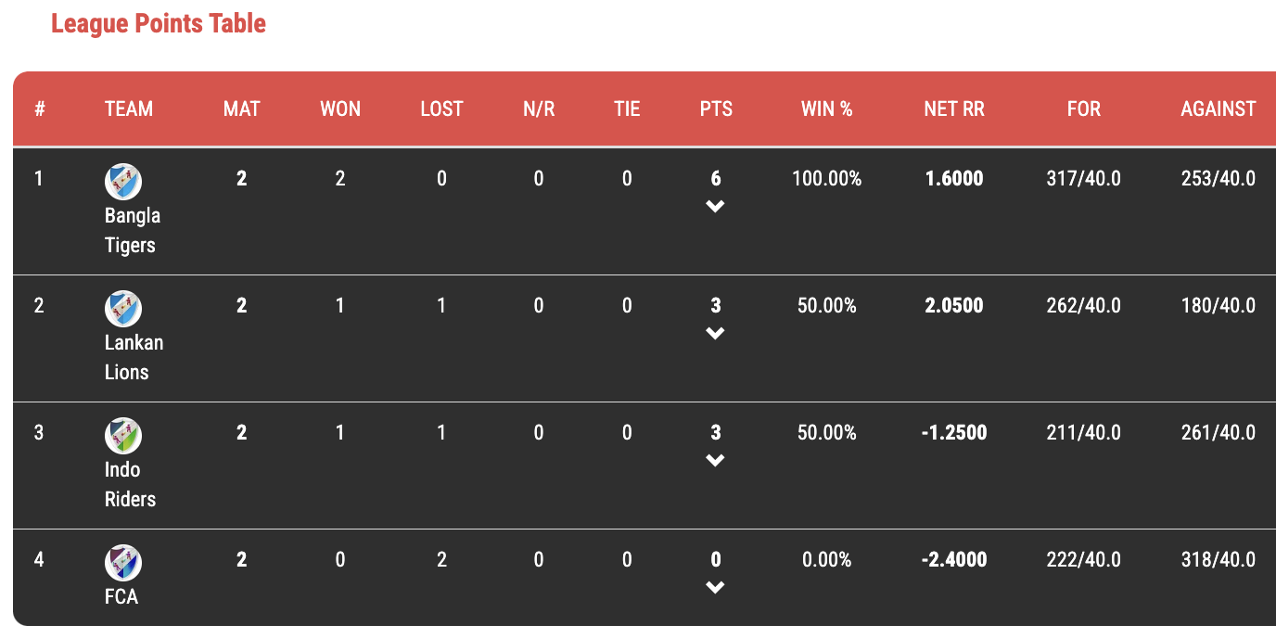The height and width of the screenshot is (638, 1276).
Task: Click the Lankan Lions team logo
Action: 123,309
